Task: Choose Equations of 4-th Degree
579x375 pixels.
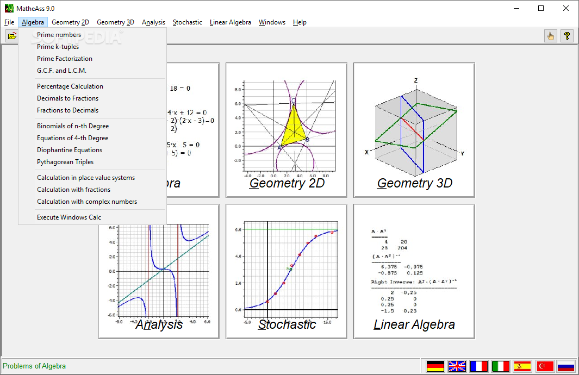Action: [x=92, y=137]
